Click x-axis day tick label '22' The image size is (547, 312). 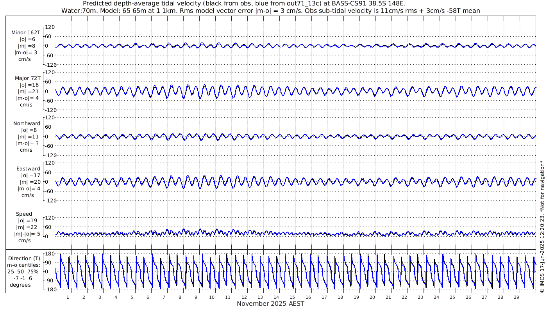[404, 297]
